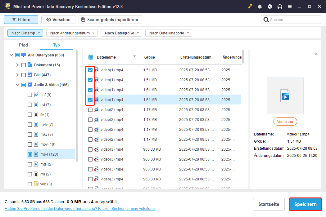Select the mkv (9) tree item
The height and width of the screenshot is (217, 326).
(x=51, y=134)
